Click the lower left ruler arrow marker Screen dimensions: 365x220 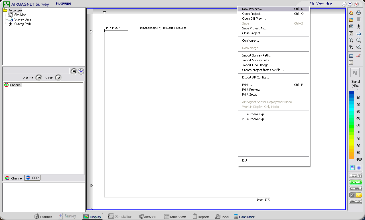pyautogui.click(x=91, y=186)
